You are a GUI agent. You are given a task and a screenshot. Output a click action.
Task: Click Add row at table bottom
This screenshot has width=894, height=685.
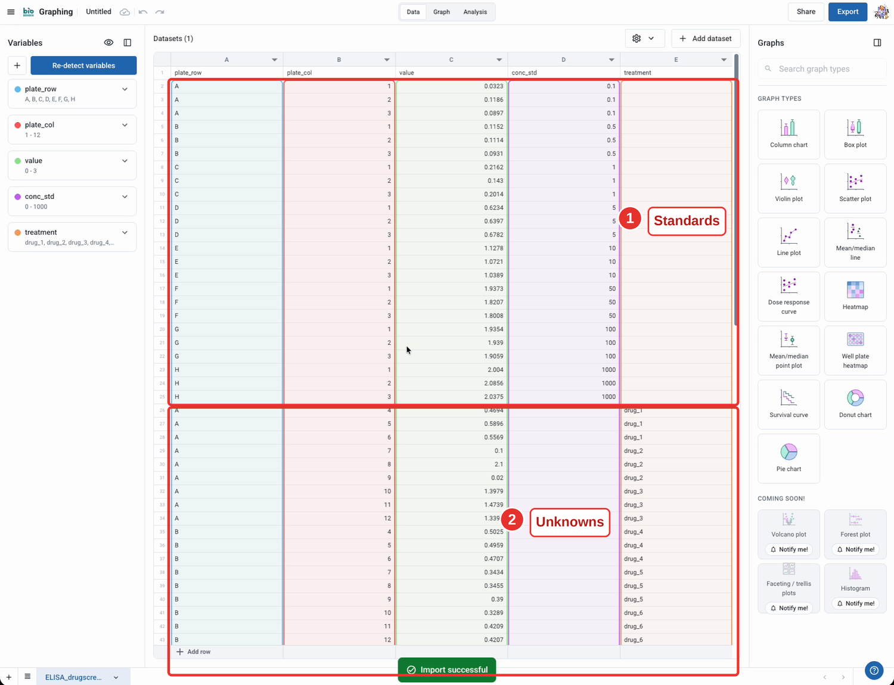click(193, 652)
